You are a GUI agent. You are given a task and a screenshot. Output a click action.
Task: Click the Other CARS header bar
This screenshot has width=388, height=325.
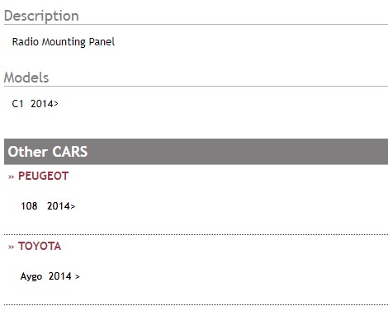(x=196, y=152)
